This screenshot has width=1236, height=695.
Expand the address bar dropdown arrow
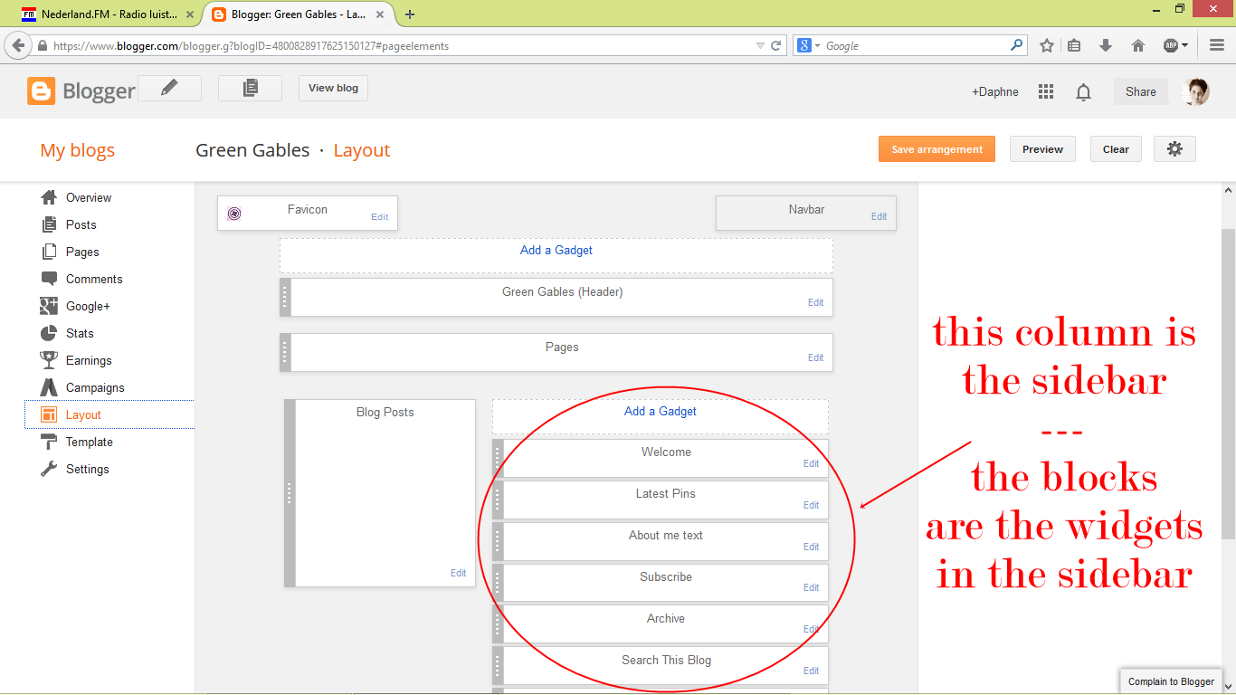coord(760,44)
